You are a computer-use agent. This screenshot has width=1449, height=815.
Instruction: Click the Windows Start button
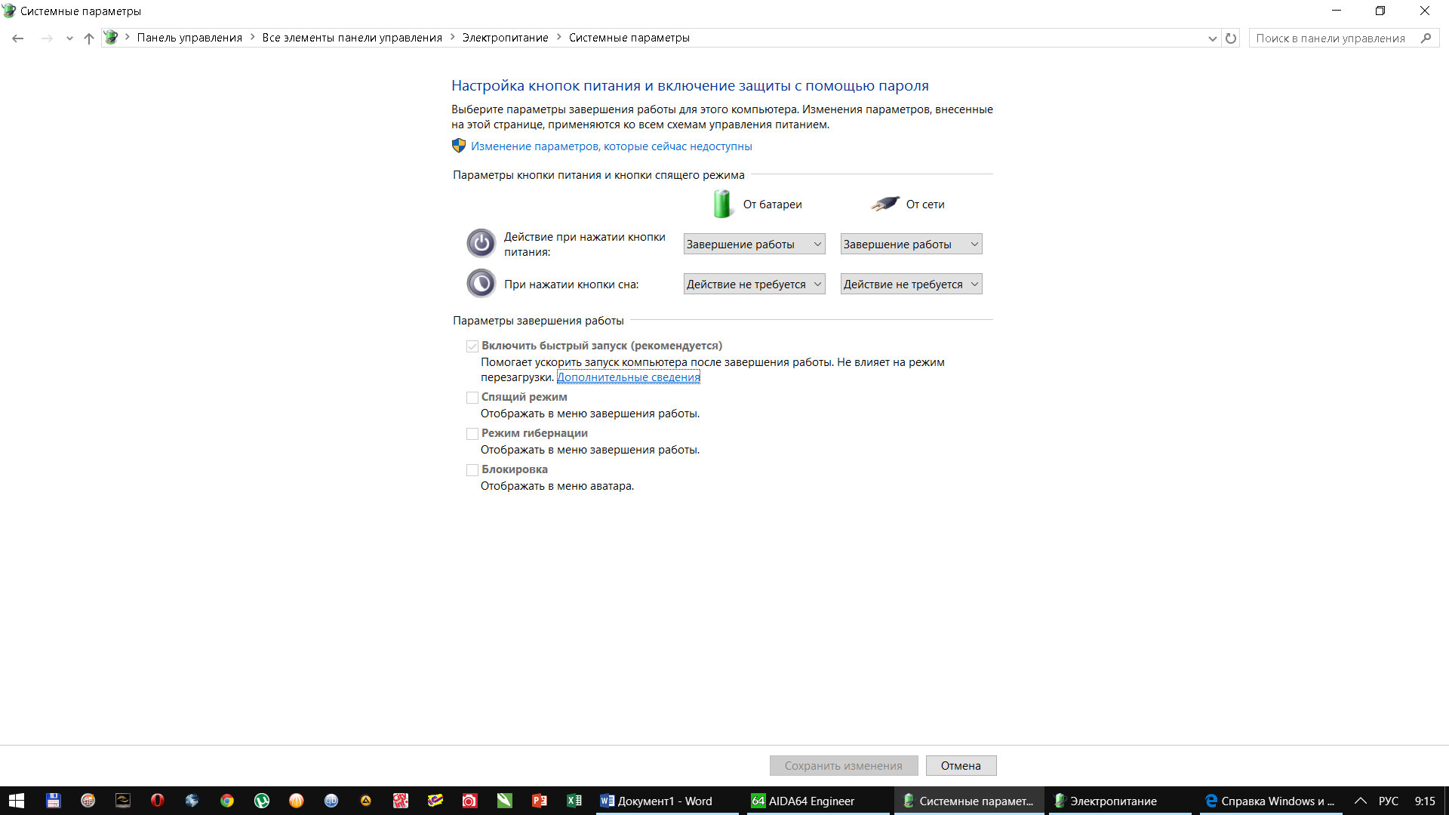coord(17,801)
